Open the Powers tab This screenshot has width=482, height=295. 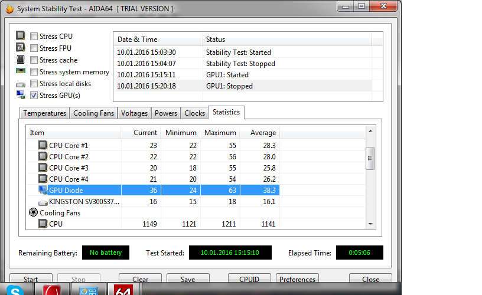tap(165, 113)
